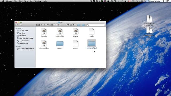Select the minecraft.1jar file icon
This screenshot has height=96, width=171.
point(44,43)
